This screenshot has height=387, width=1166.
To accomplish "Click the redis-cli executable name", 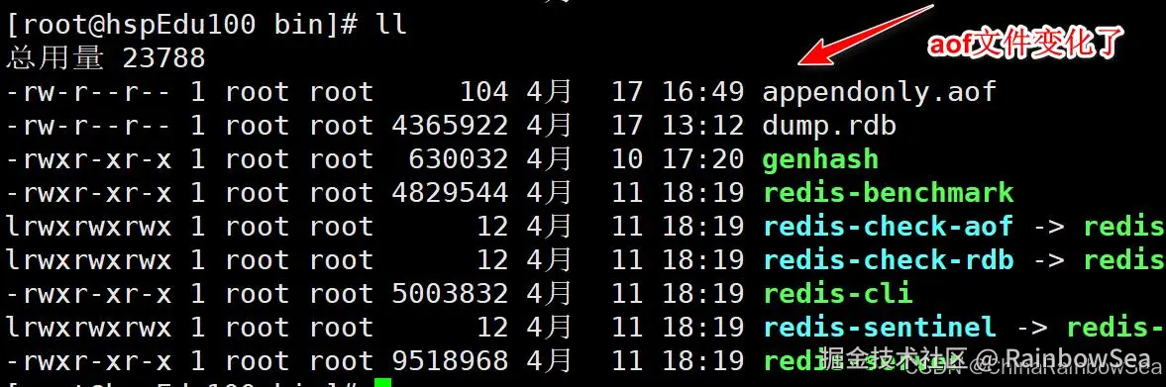I will coord(837,293).
